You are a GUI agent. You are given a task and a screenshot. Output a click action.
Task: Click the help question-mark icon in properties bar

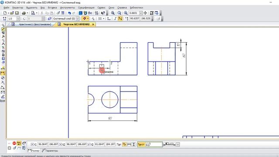(x=24, y=148)
